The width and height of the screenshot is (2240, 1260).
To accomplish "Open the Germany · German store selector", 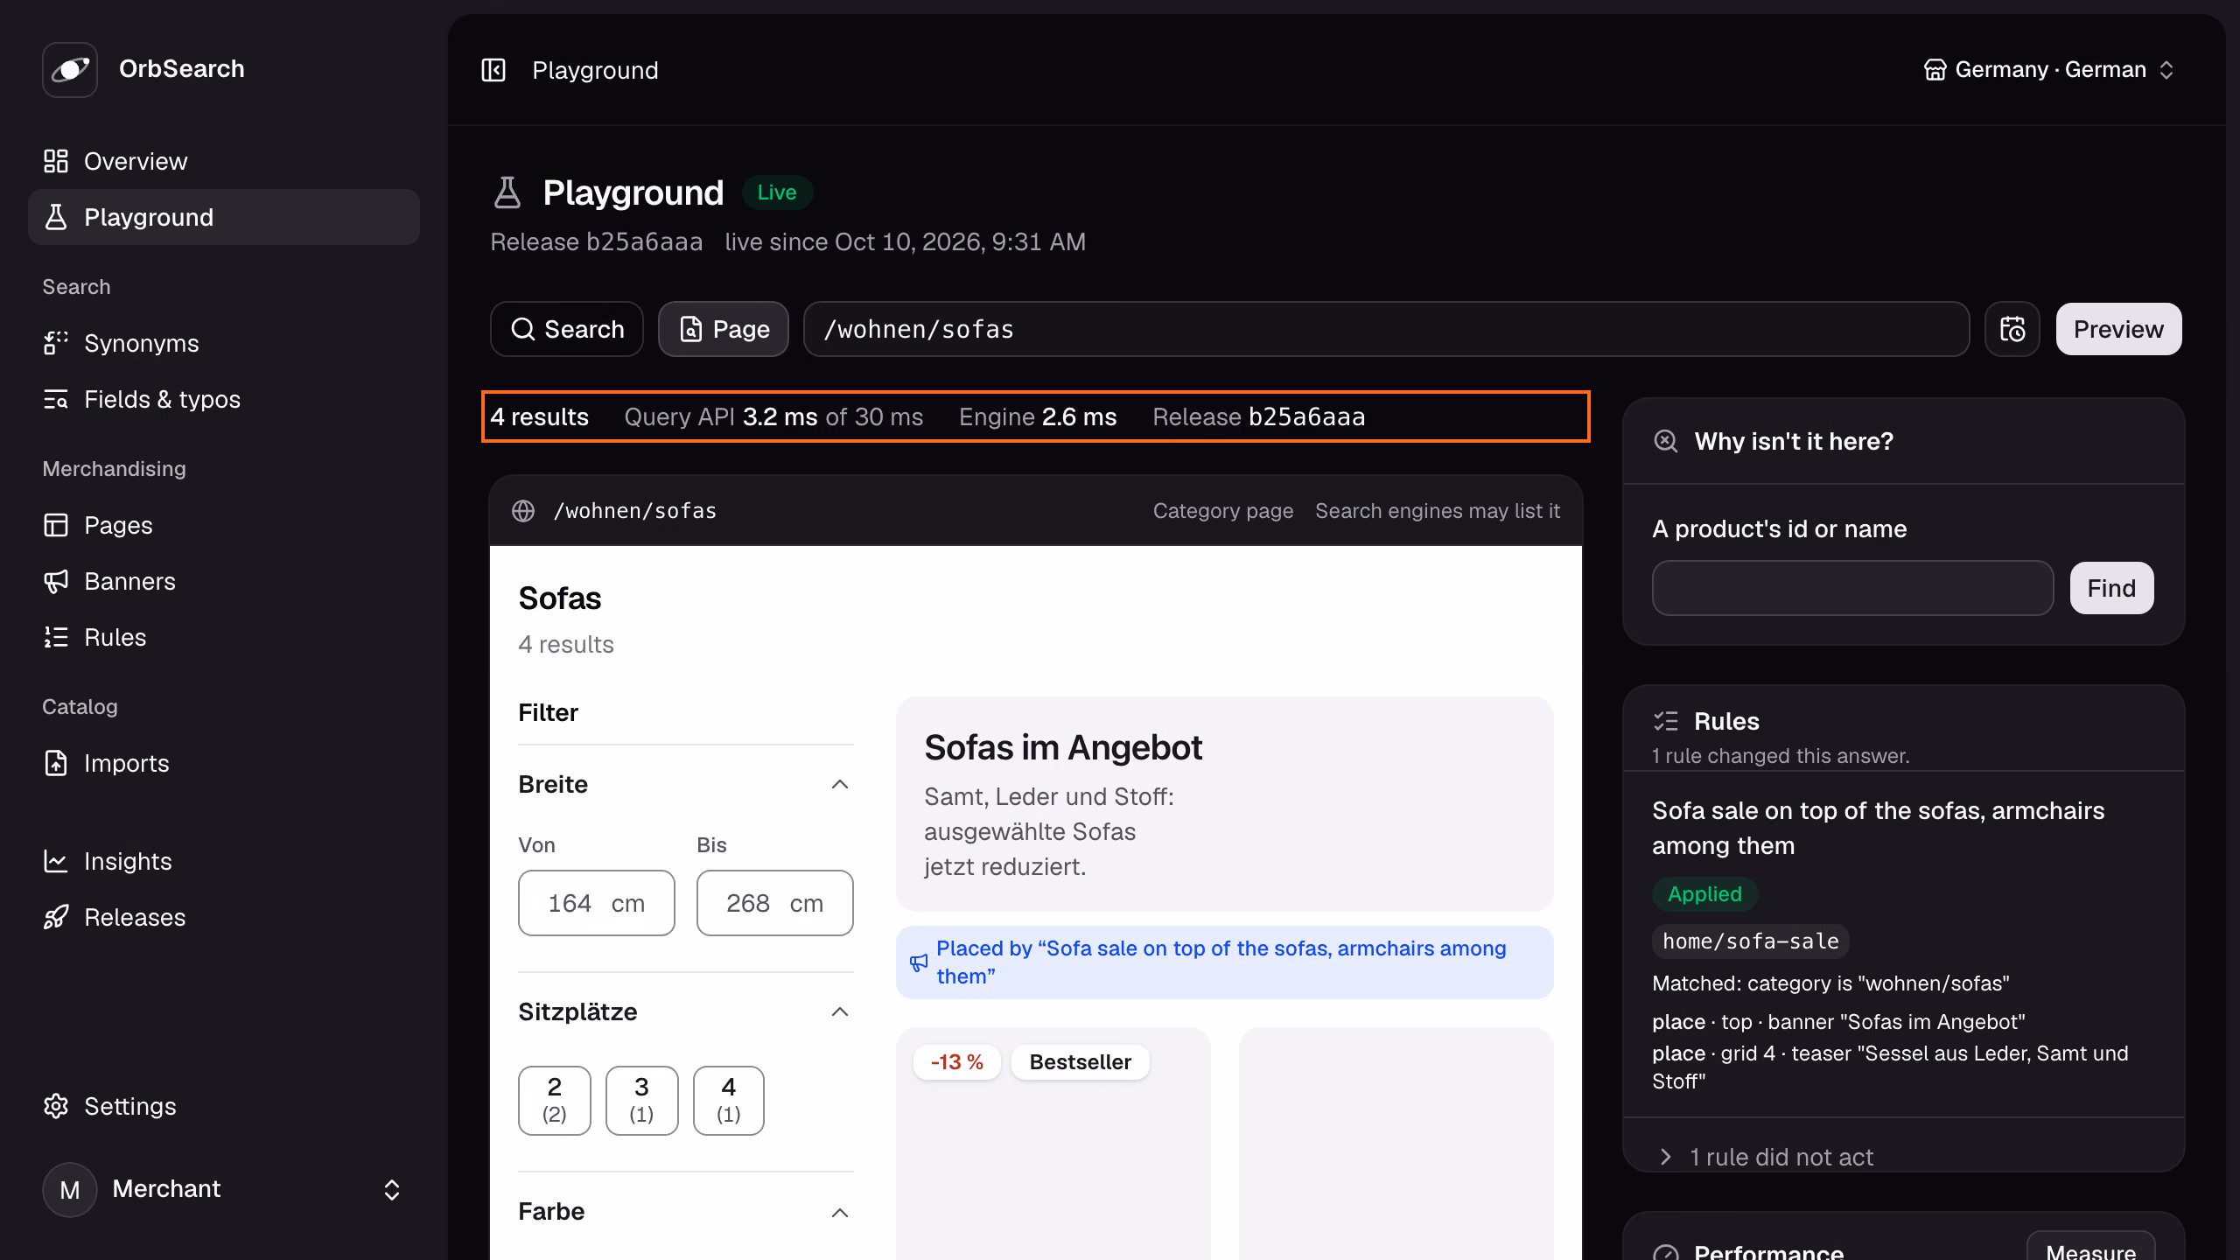I will tap(2048, 70).
